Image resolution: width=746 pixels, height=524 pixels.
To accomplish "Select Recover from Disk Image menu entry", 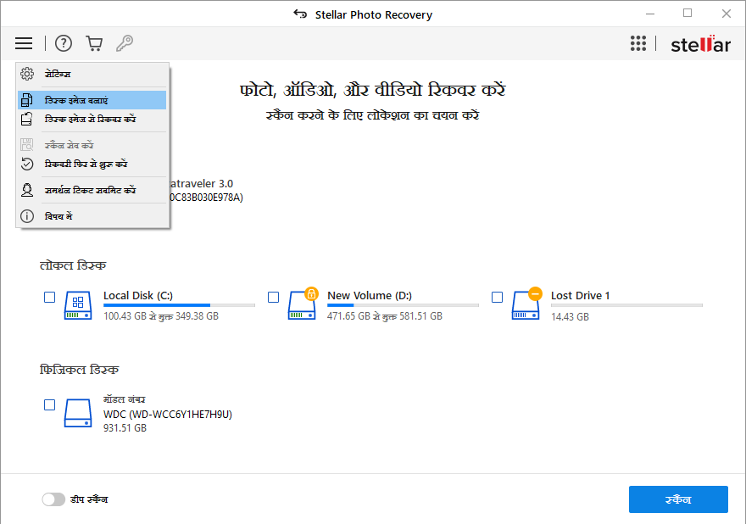I will tap(92, 119).
